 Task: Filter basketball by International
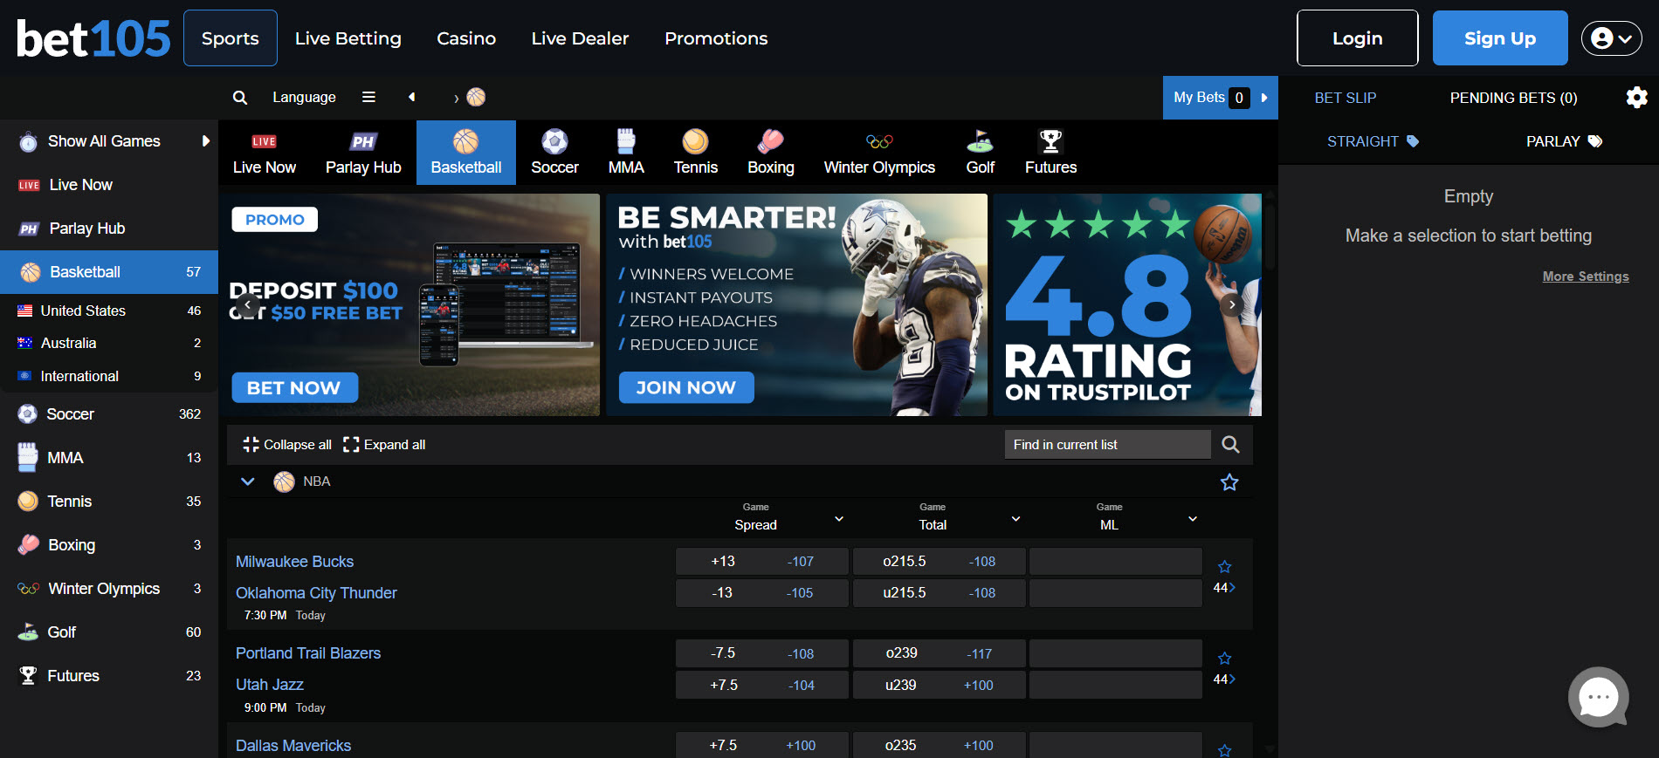109,376
